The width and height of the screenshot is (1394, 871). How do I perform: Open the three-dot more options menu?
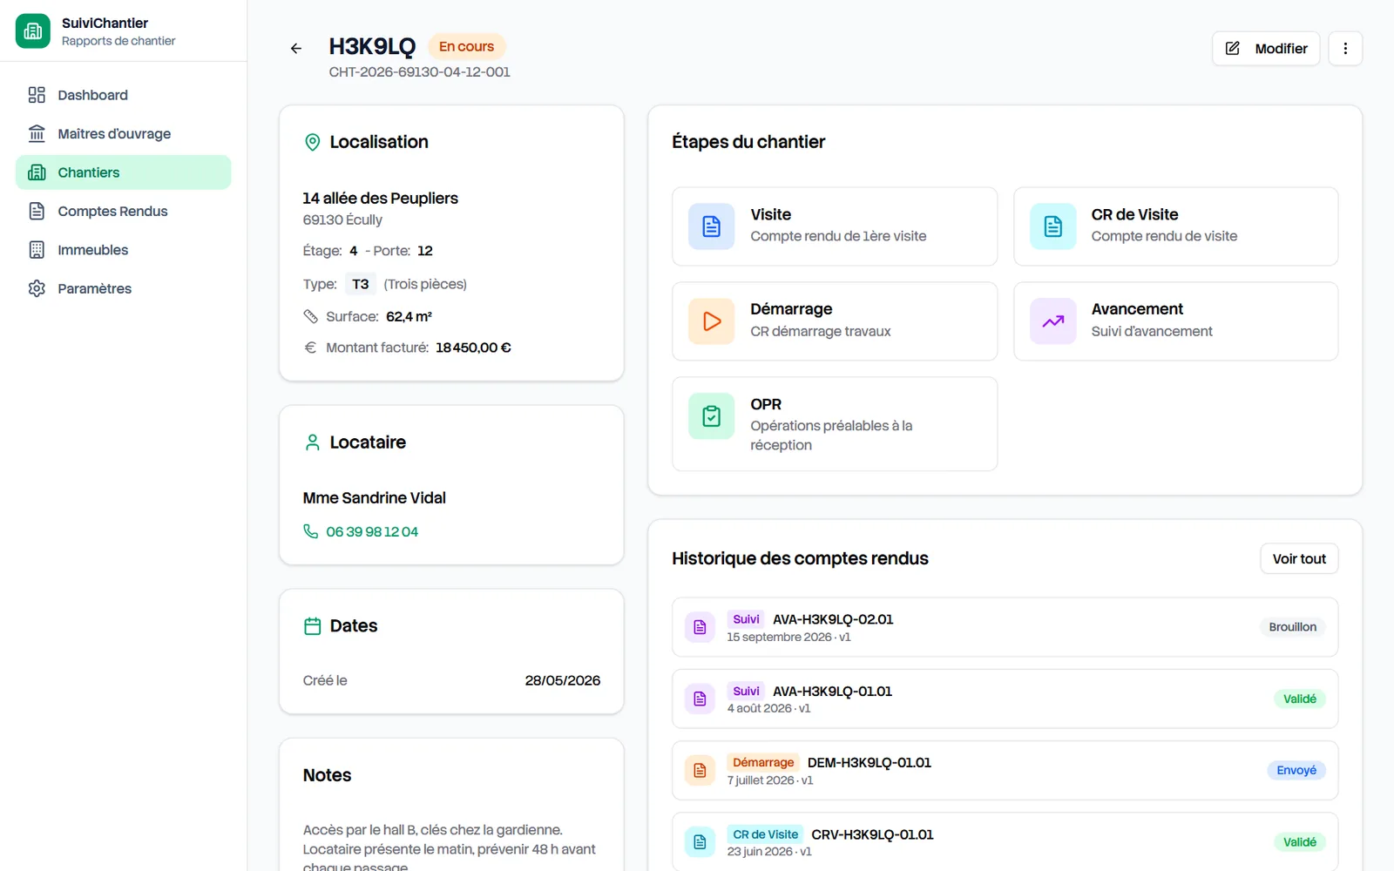[1345, 49]
